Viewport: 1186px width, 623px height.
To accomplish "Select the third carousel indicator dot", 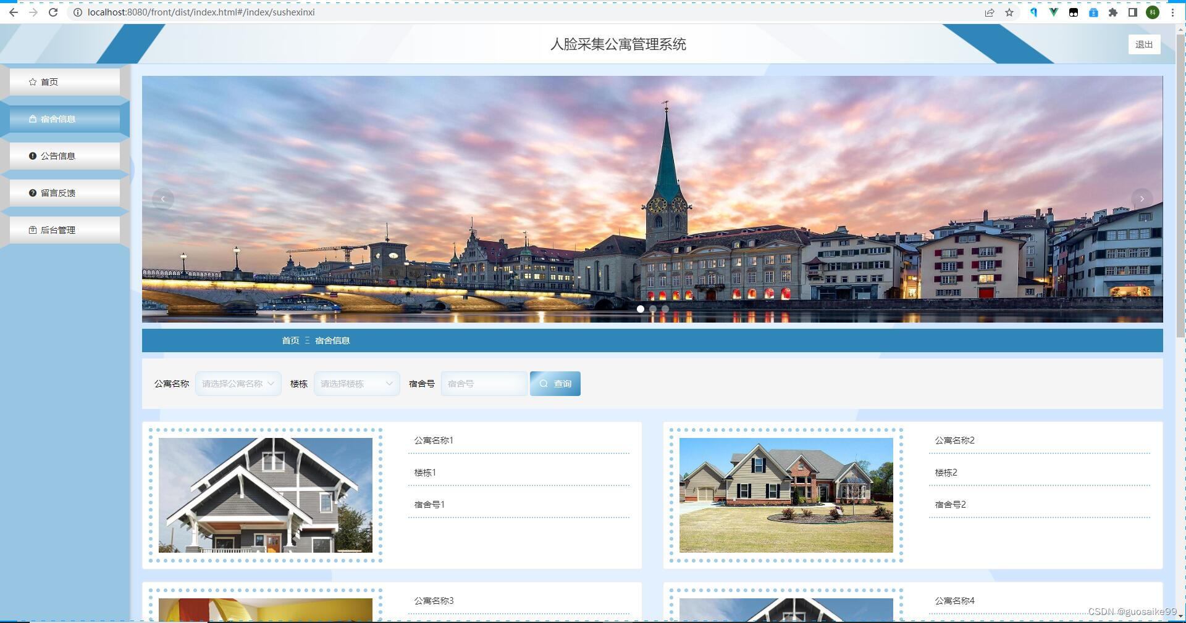I will tap(665, 309).
